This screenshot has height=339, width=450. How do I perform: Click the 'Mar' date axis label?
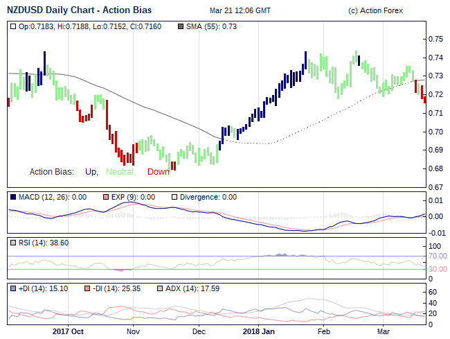[384, 331]
